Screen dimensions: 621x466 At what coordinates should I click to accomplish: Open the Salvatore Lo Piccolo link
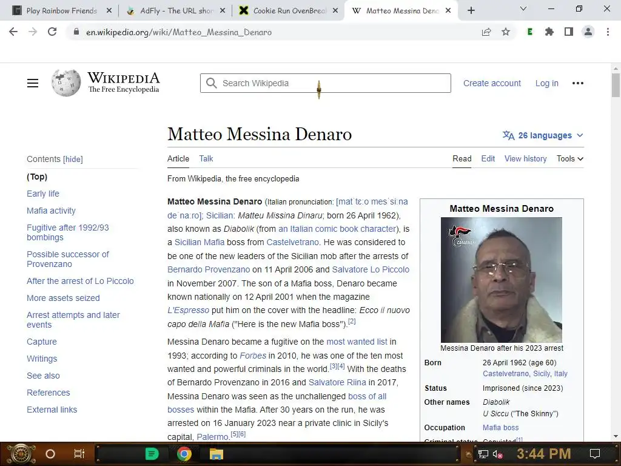(371, 269)
